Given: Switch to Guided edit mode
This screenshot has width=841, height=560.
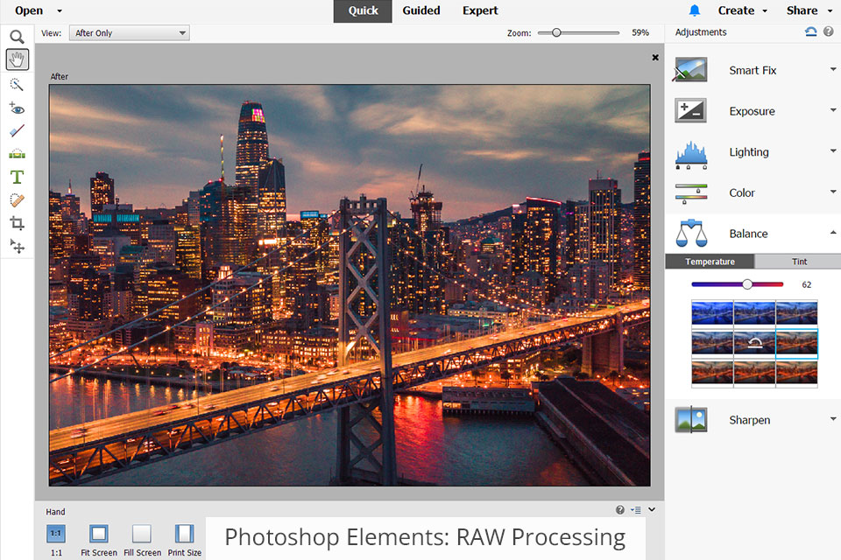Looking at the screenshot, I should point(421,10).
